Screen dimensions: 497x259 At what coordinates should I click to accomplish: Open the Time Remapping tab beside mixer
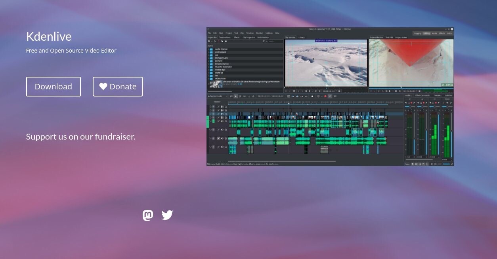point(437,95)
